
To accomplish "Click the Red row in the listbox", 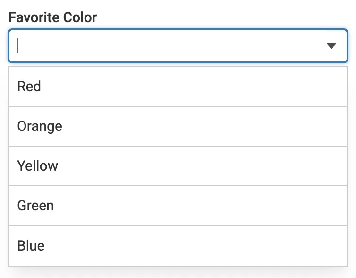I will click(178, 87).
